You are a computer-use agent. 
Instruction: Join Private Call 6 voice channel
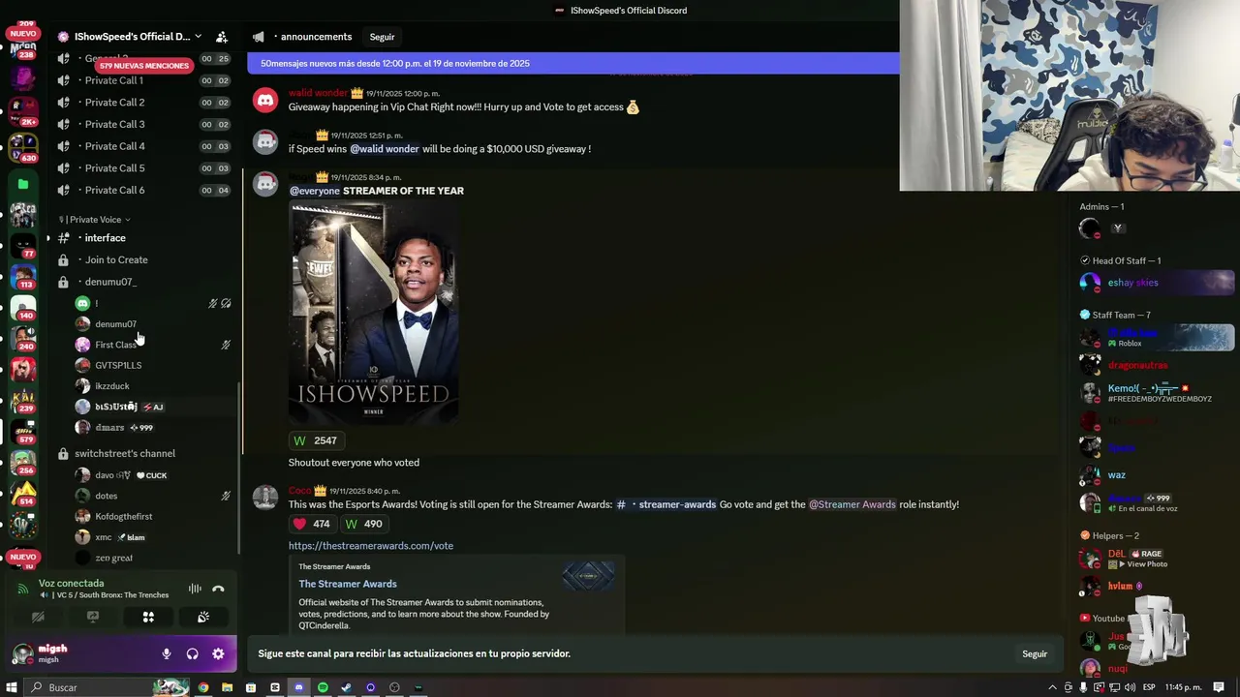tap(143, 190)
